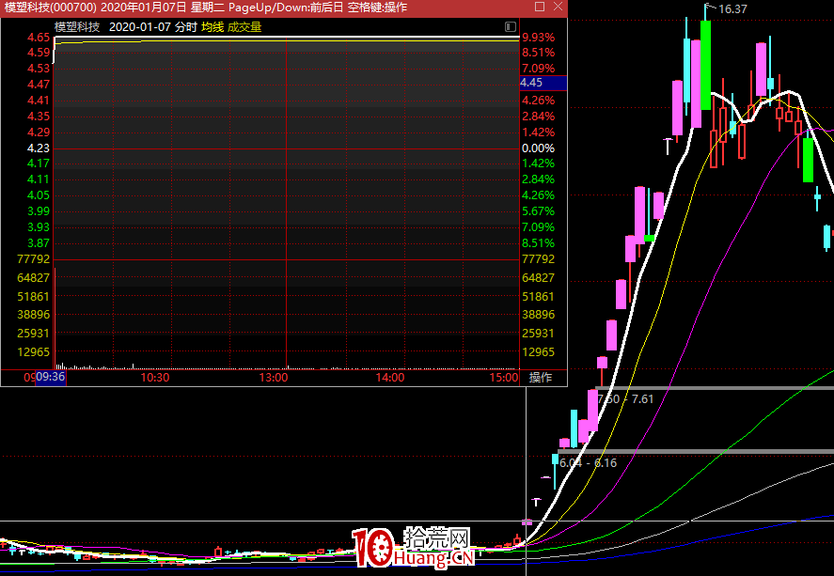Image resolution: width=834 pixels, height=576 pixels.
Task: Click the 0.00% baseline percentage label
Action: coord(538,148)
